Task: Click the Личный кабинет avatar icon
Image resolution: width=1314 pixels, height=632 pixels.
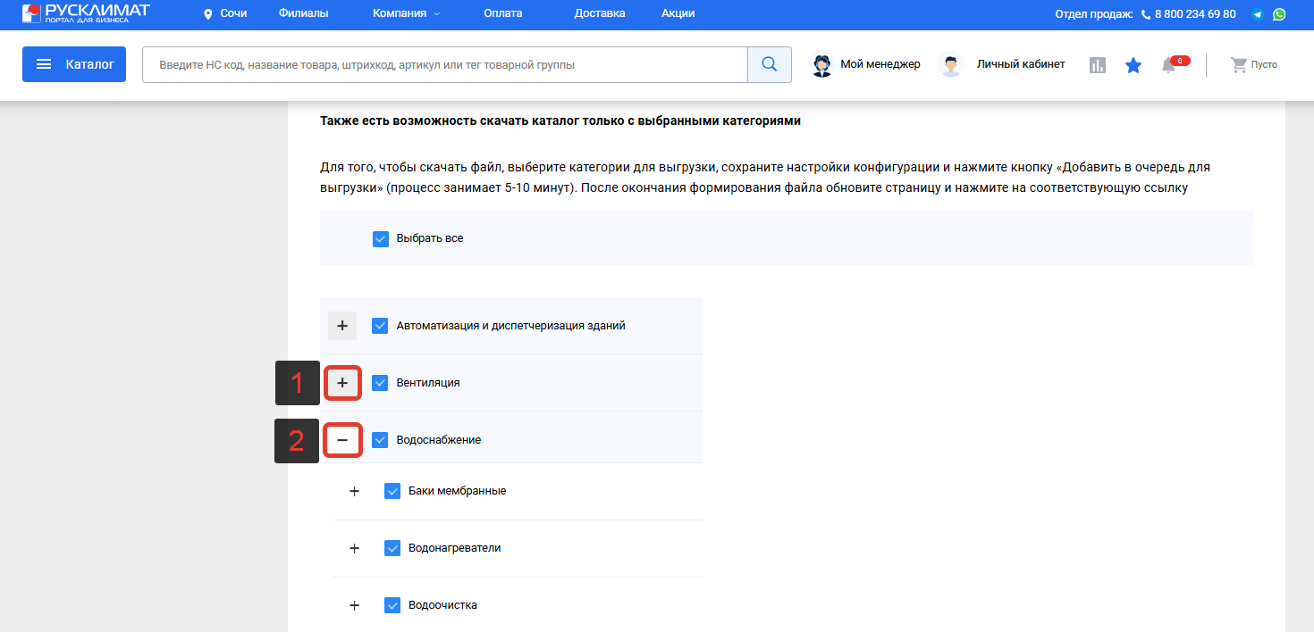Action: [x=951, y=64]
